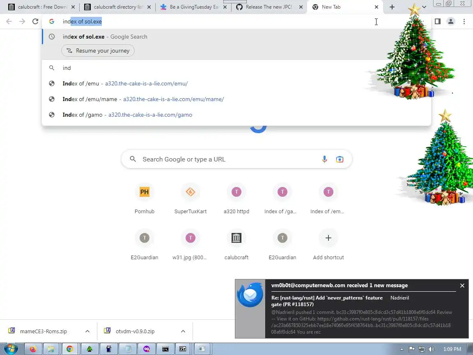Choose the Index of /emu/mame suggestion

click(x=236, y=99)
